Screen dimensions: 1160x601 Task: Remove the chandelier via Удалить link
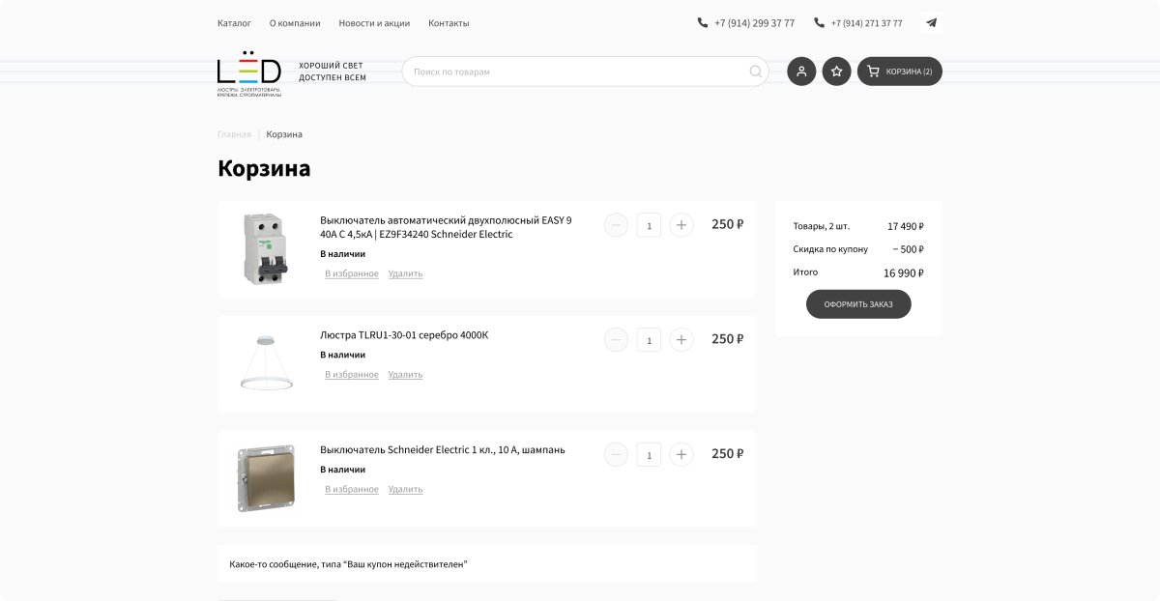tap(405, 375)
